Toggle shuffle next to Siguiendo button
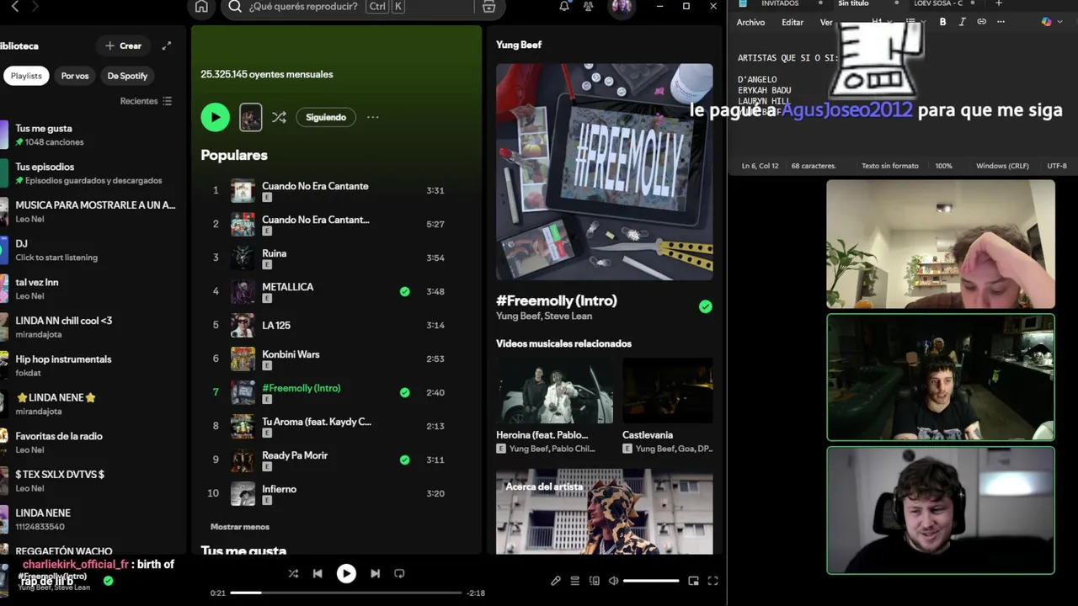 (279, 117)
